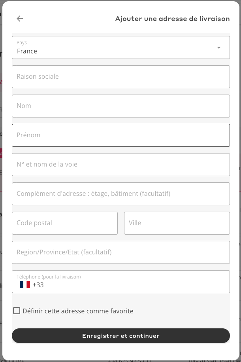241x362 pixels.
Task: Focus the Complément d'adresse field
Action: [121, 194]
